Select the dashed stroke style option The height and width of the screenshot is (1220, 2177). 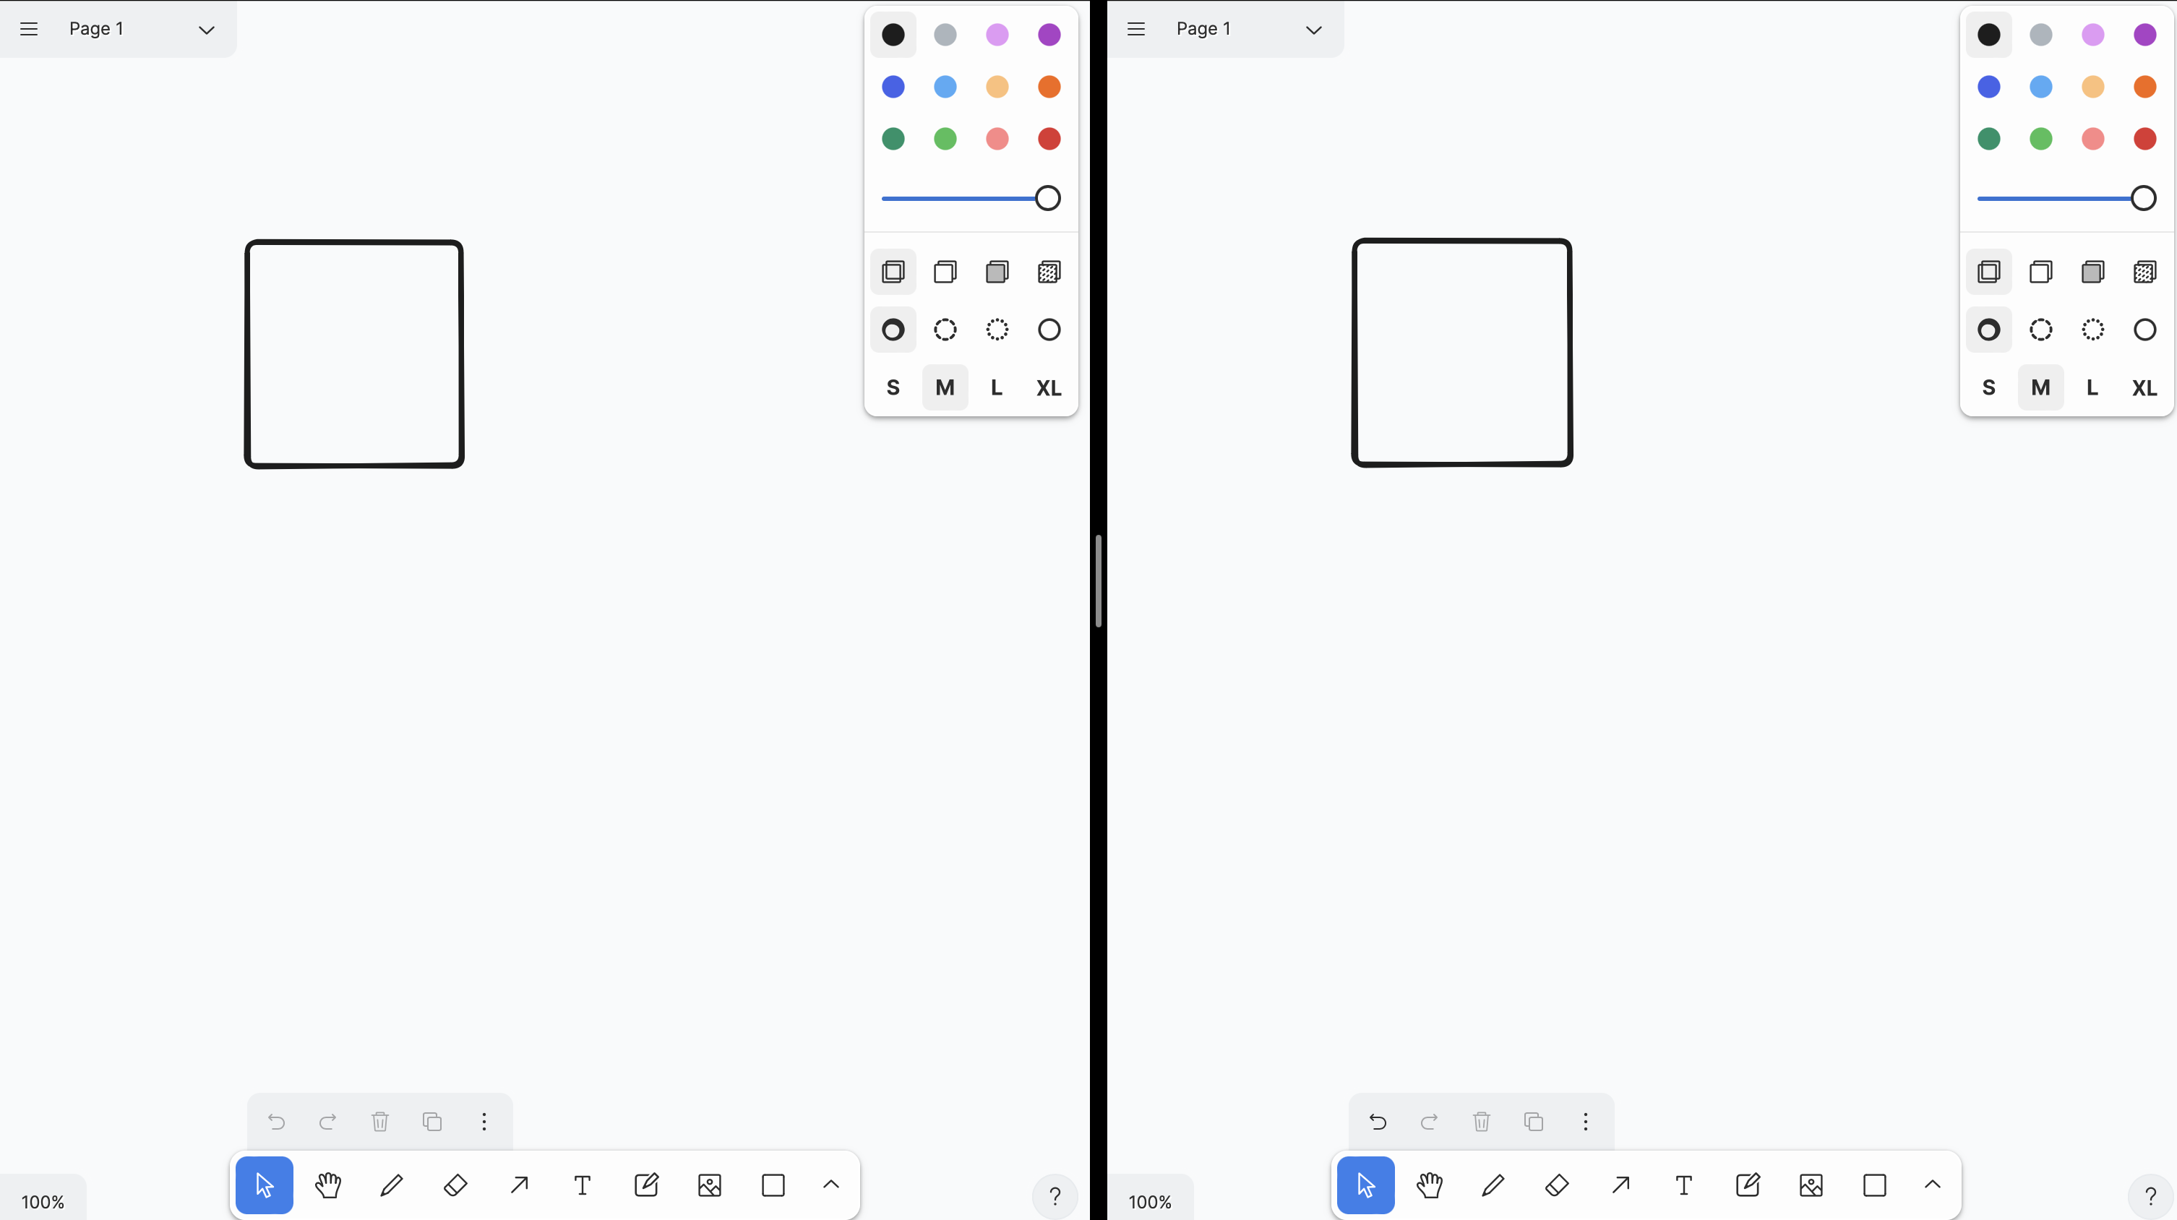(945, 330)
